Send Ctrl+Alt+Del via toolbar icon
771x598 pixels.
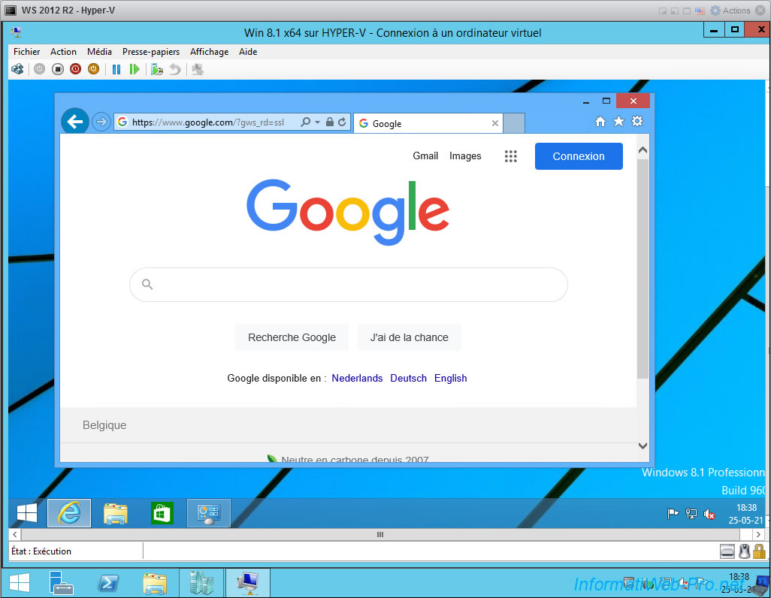pos(17,69)
